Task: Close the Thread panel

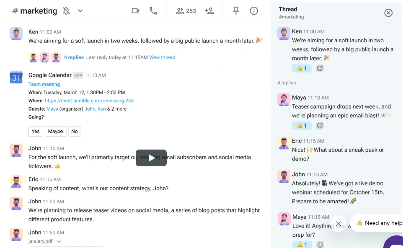Action: [x=388, y=13]
